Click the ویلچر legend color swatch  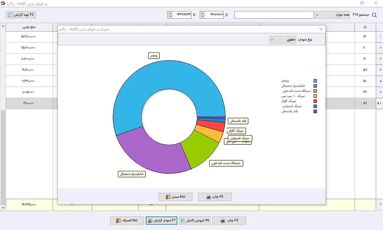315,81
